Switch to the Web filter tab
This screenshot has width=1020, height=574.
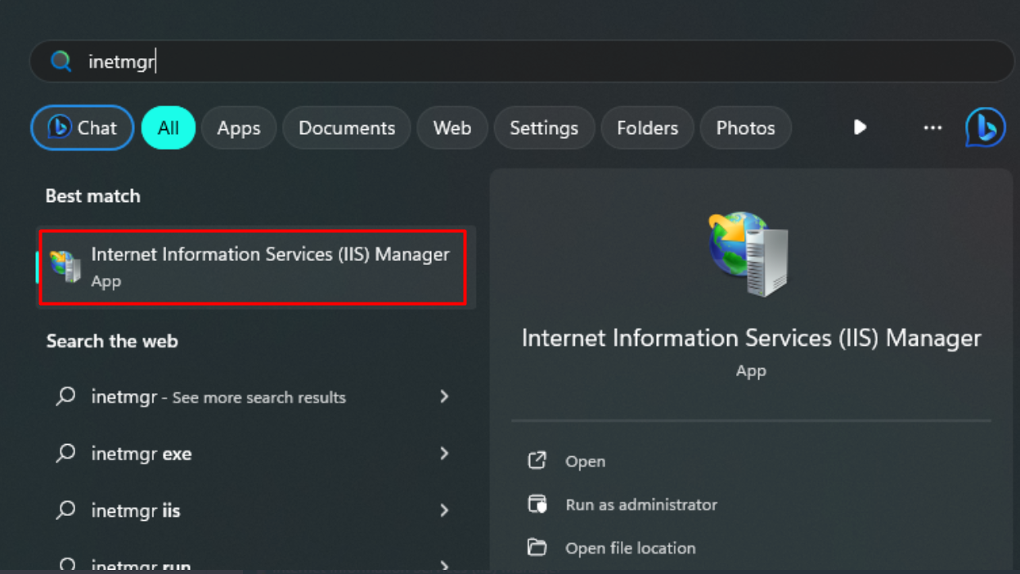[452, 128]
